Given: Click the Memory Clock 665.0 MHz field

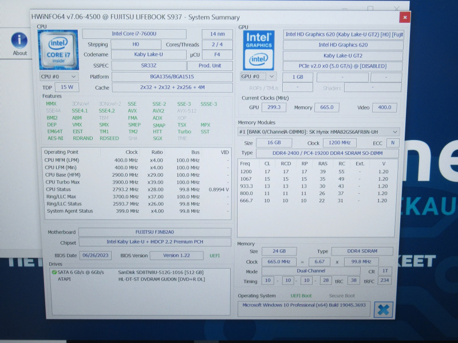Looking at the screenshot, I should click(279, 262).
